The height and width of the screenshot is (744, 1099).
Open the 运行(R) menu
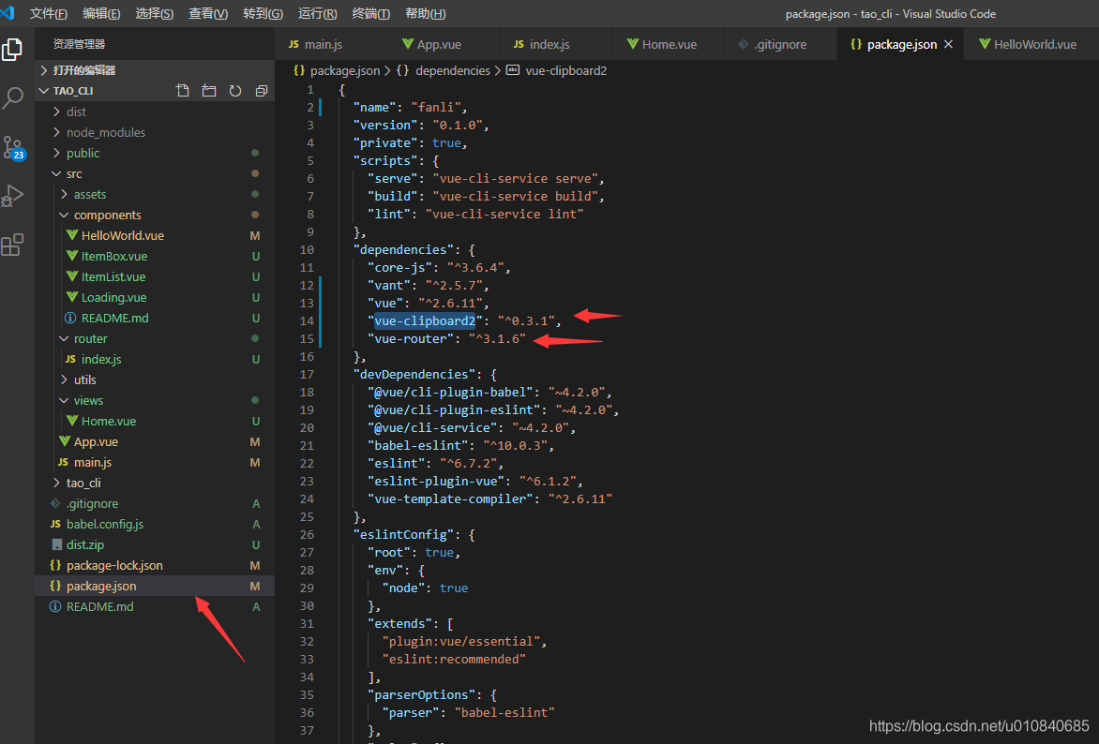[x=318, y=13]
